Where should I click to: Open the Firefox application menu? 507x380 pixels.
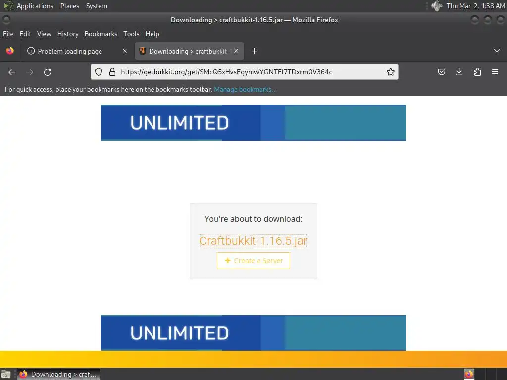coord(495,72)
